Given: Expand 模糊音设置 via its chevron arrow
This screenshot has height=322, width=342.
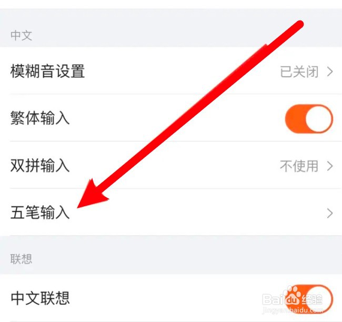Looking at the screenshot, I should (x=330, y=72).
